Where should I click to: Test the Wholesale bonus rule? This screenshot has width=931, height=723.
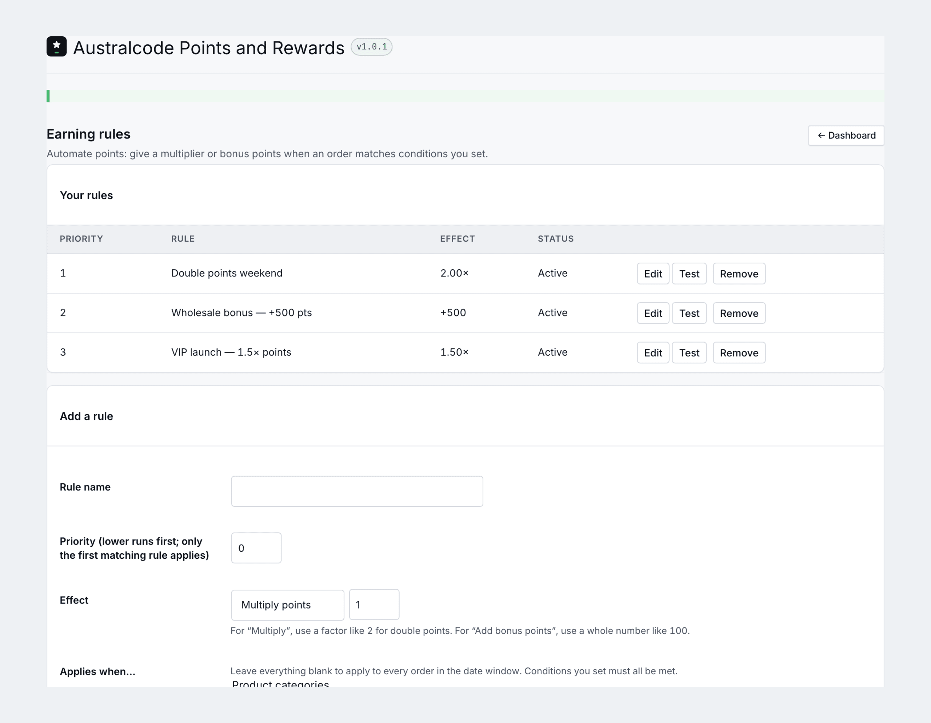(x=689, y=313)
